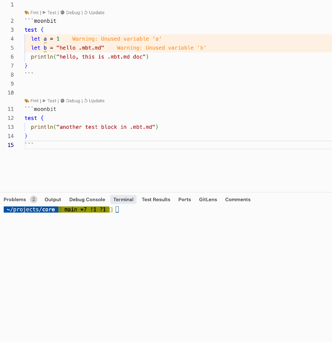
Task: View the Comments tab
Action: (x=238, y=200)
